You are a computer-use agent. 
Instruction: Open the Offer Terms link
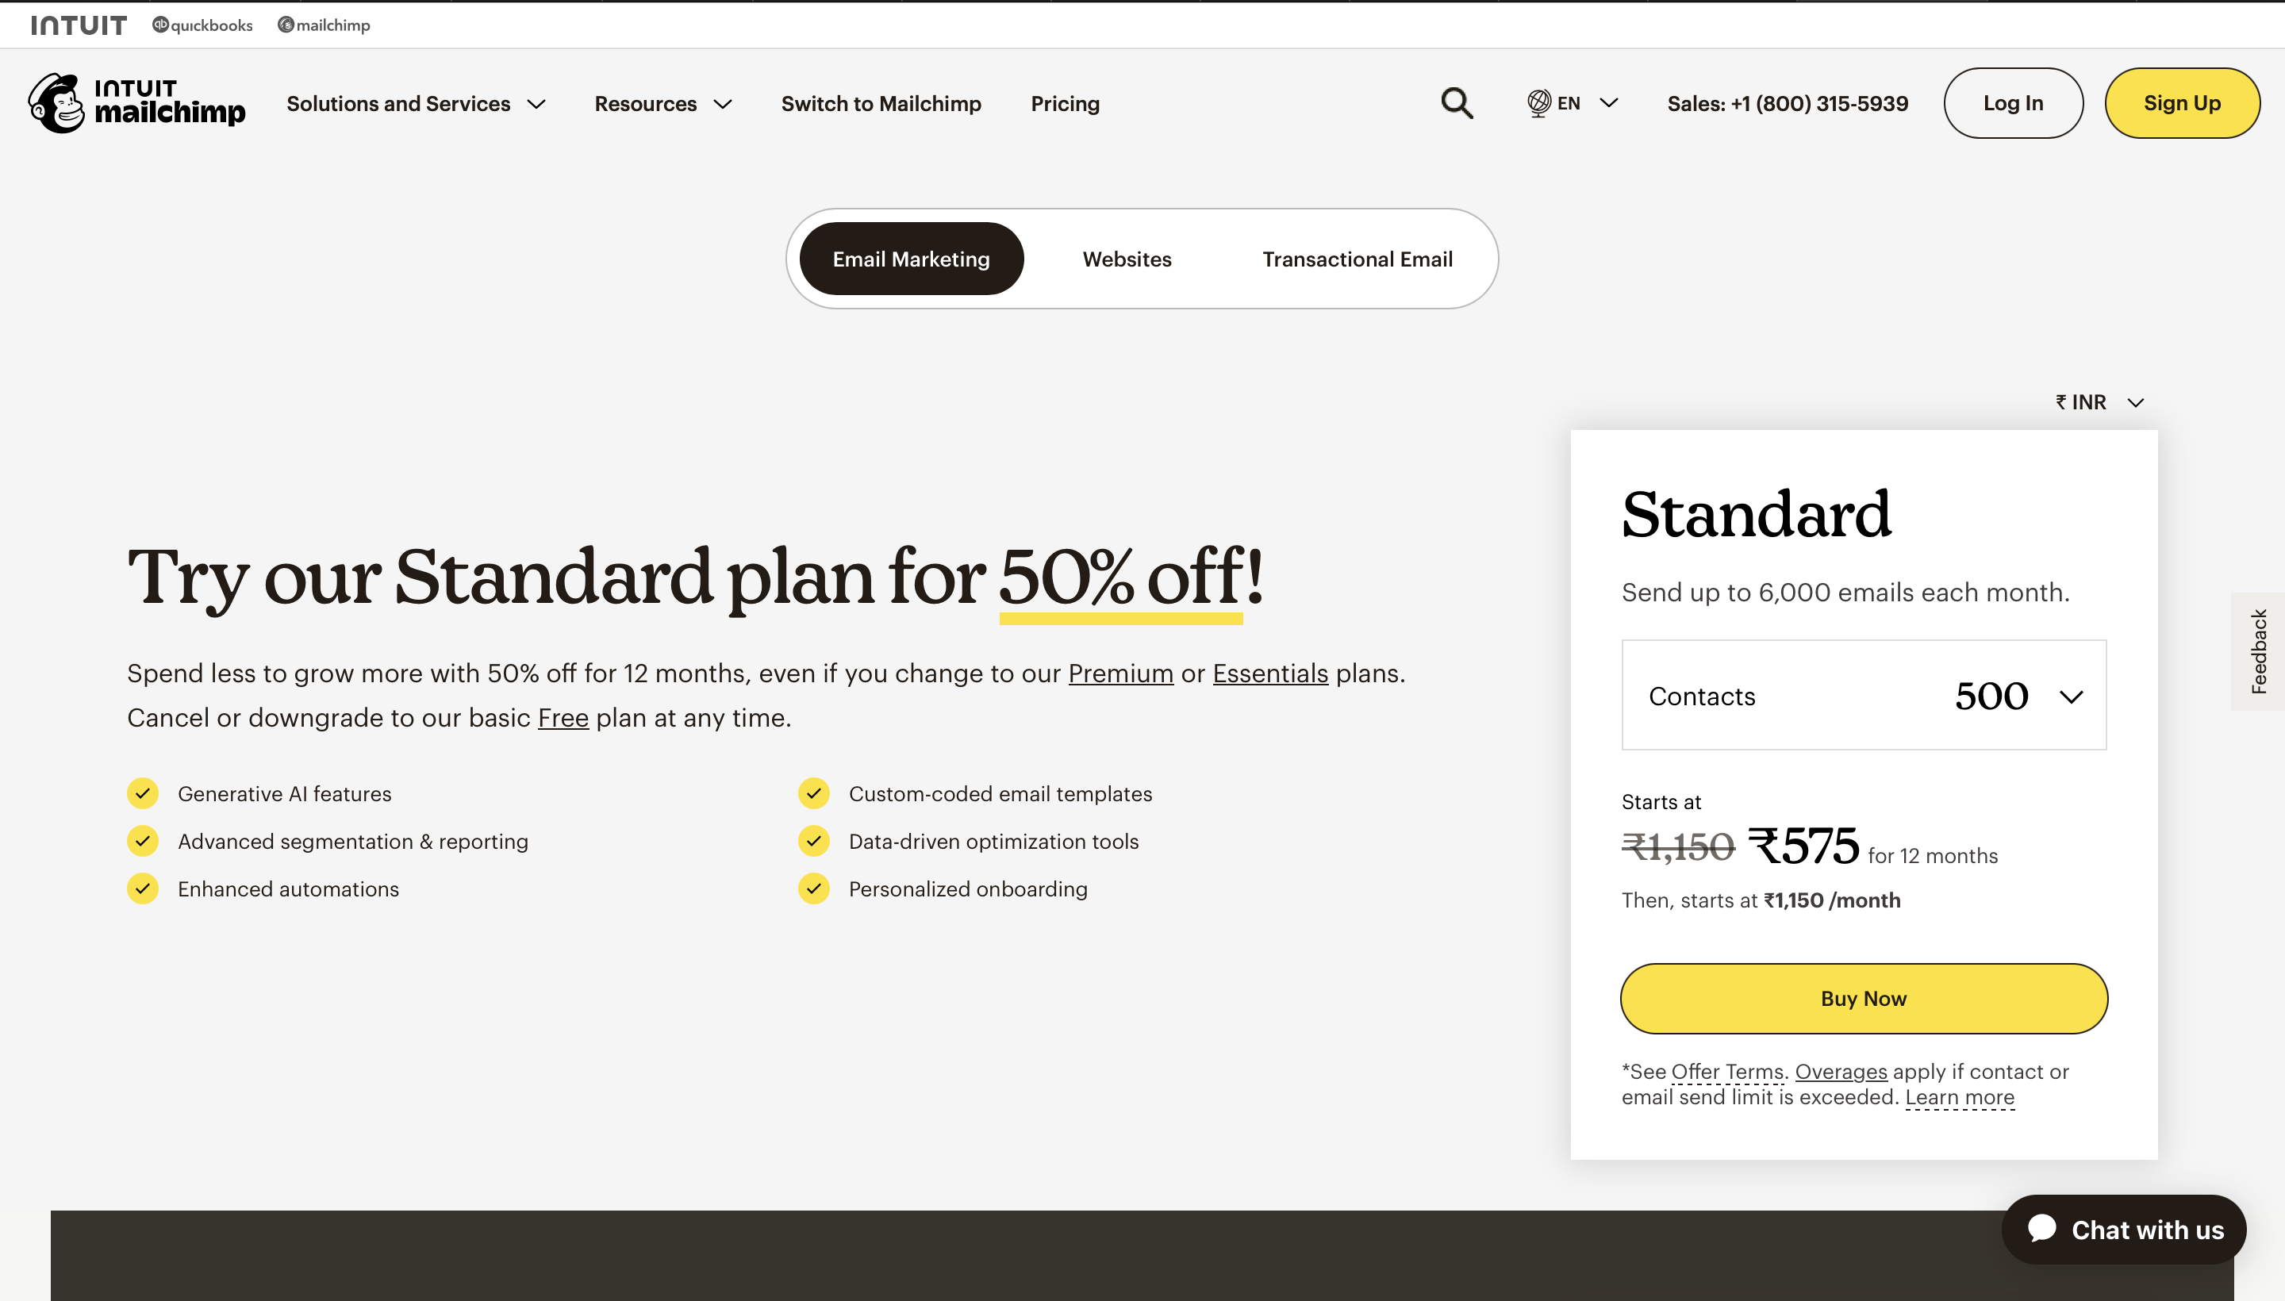(x=1728, y=1072)
